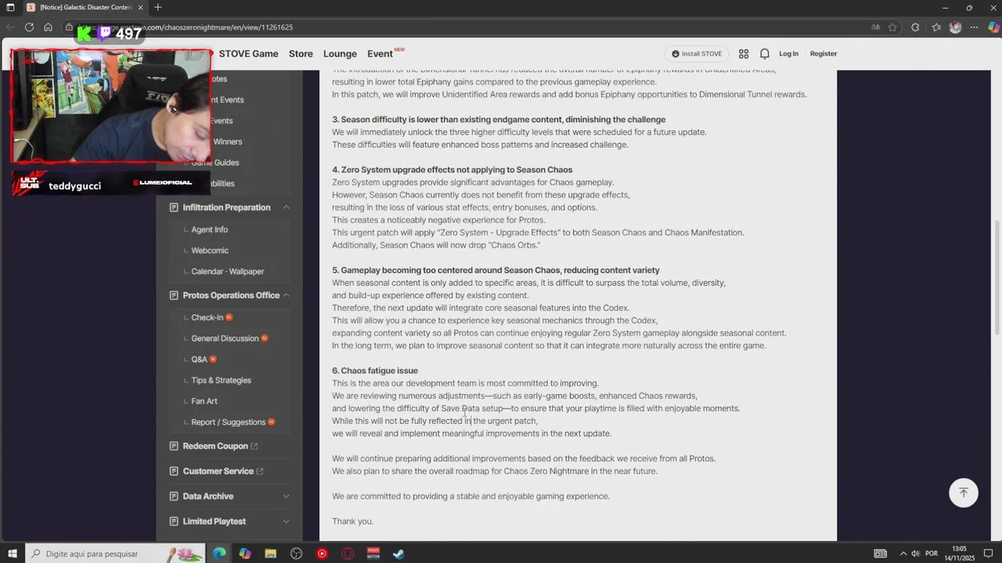
Task: Open the notifications bell icon
Action: pyautogui.click(x=765, y=54)
